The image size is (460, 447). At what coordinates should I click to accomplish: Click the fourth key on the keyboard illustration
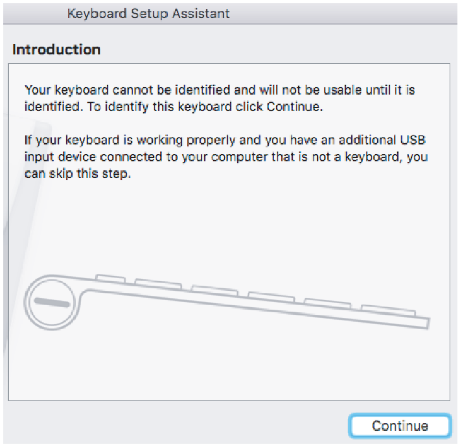(x=271, y=295)
